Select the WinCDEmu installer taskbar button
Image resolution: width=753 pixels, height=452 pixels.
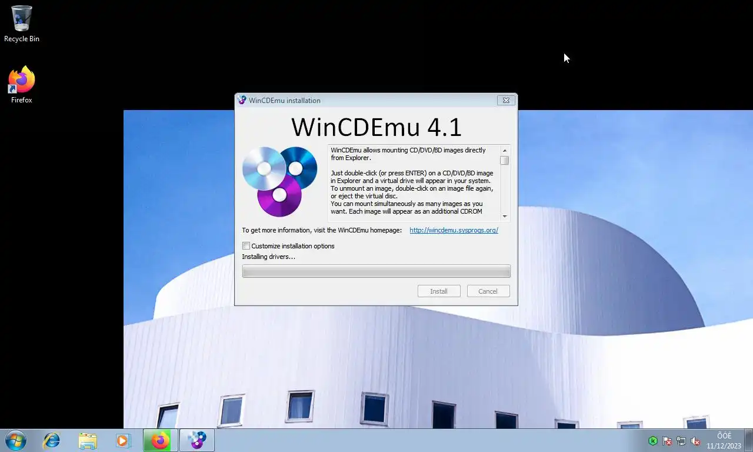(197, 440)
